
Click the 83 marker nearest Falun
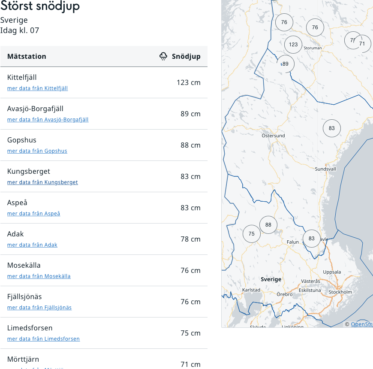[312, 239]
